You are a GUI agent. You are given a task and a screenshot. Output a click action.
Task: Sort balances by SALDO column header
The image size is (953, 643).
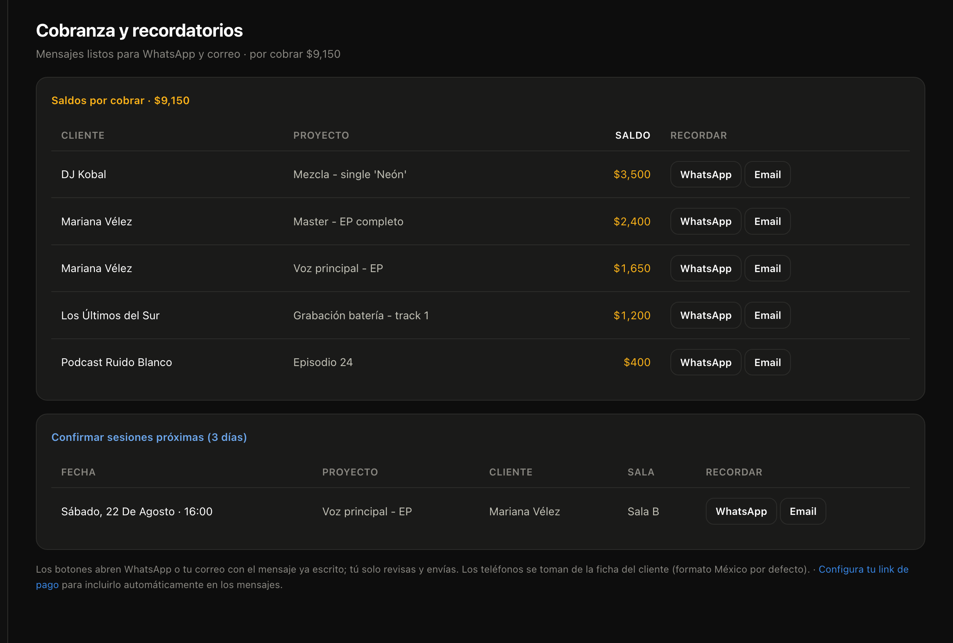633,135
